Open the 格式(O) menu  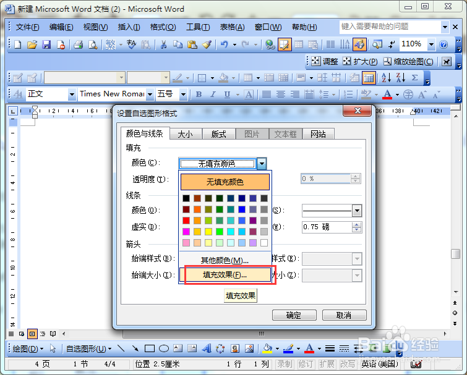coord(163,27)
